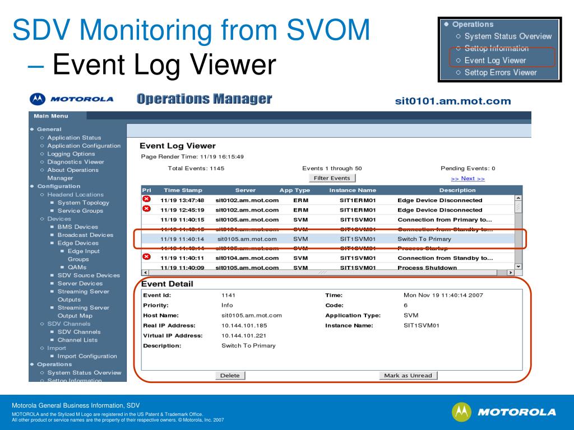Viewport: 574px width, 430px height.
Task: Open Channel Lists
Action: point(77,340)
